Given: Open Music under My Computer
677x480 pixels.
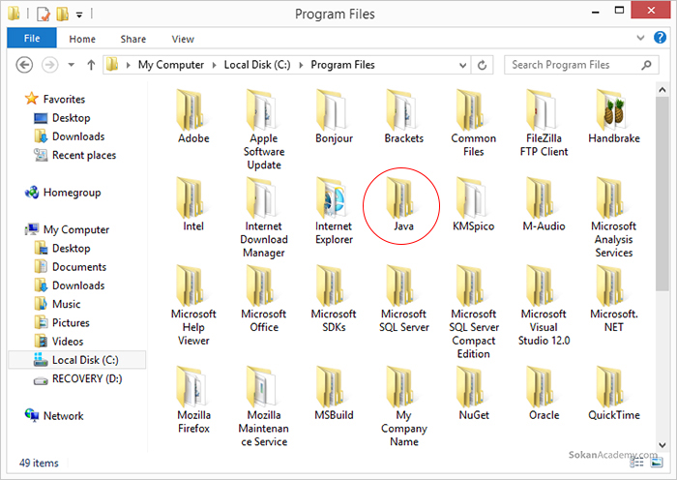Looking at the screenshot, I should coord(57,304).
